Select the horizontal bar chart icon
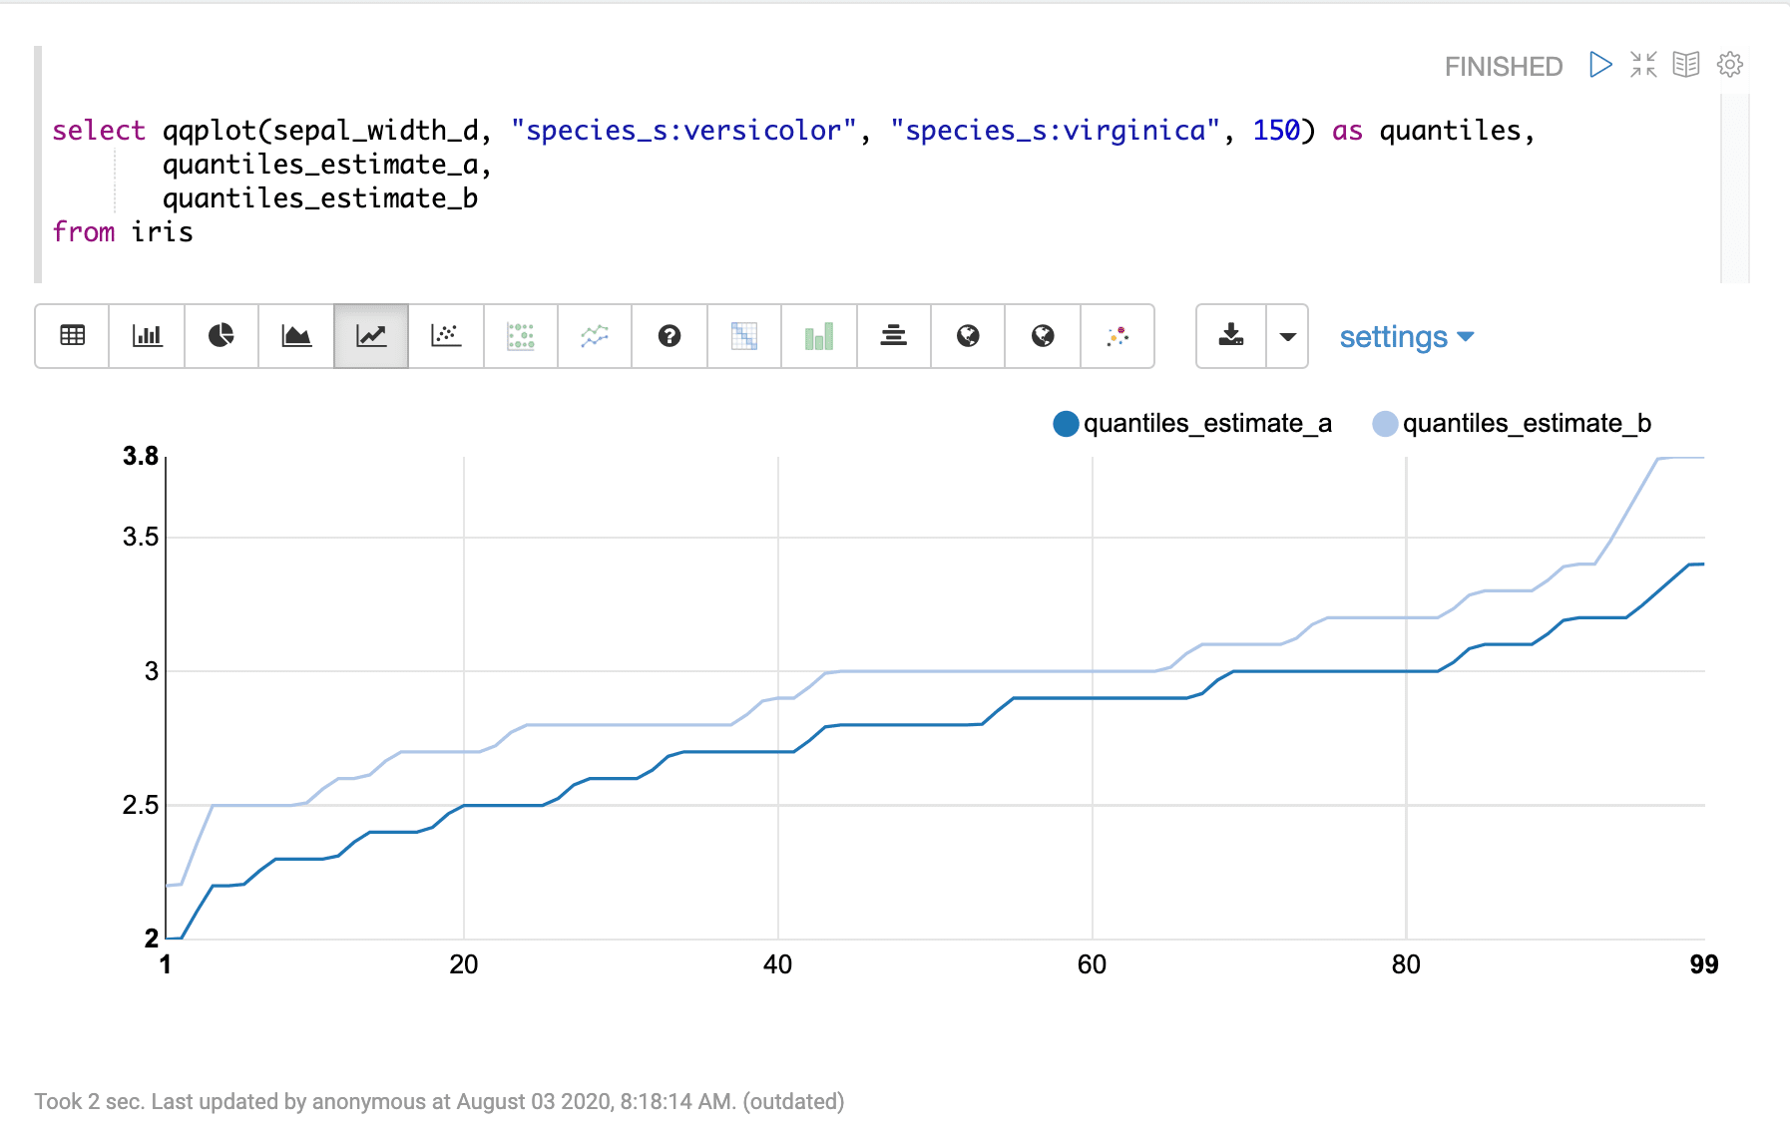Screen dimensions: 1790x1131 893,336
